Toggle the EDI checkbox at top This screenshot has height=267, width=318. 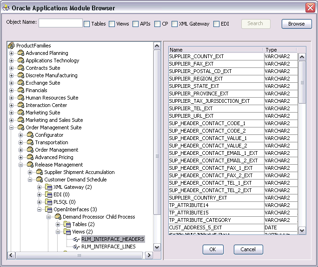(x=216, y=24)
